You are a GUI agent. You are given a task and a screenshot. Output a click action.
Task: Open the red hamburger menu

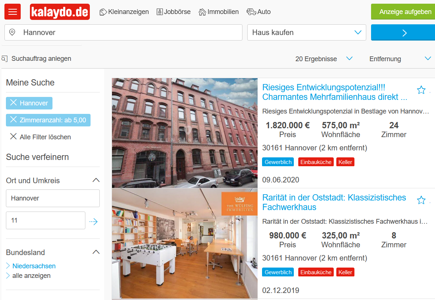pos(13,12)
